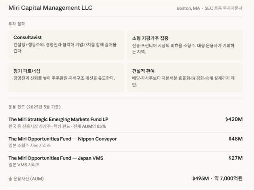Viewport: 254px width, 190px height.
Task: Click the $48M fund amount
Action: coord(236,139)
